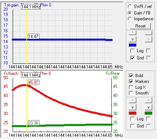Viewport: 157px width, 139px height.
Task: Enable left Grid checkbox in Fr/back panel
Action: coord(132,126)
